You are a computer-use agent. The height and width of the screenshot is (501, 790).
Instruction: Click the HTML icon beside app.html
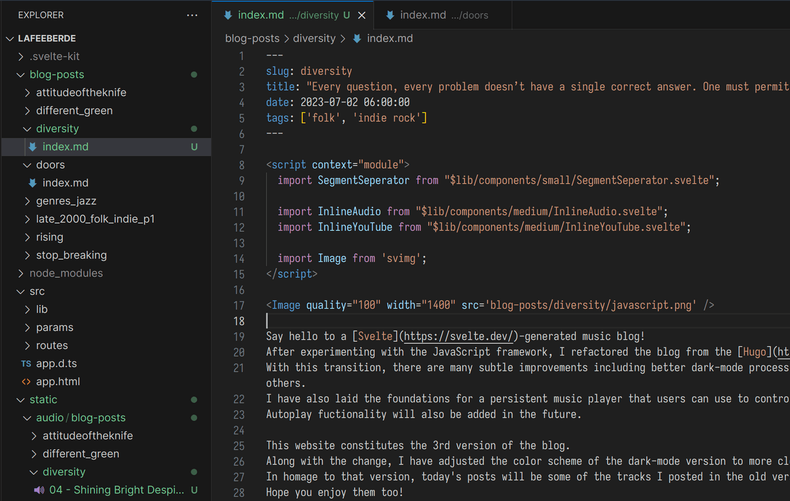[x=26, y=382]
